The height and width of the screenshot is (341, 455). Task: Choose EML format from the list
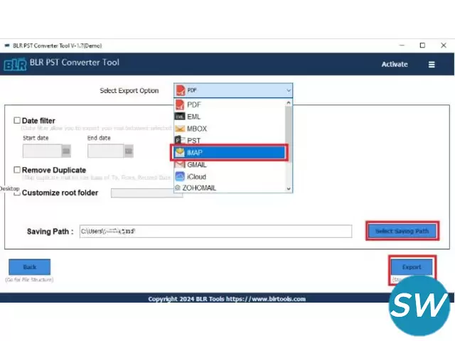pos(194,117)
